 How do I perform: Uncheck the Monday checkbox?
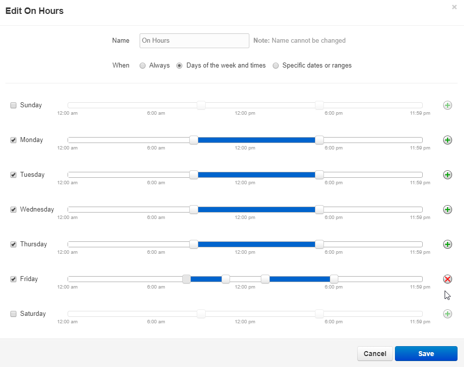pos(13,140)
